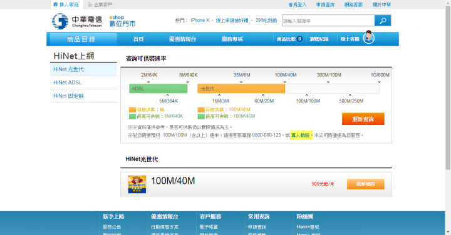Click the green 8M/640K 最高可供裝 legend swatch

[132, 116]
